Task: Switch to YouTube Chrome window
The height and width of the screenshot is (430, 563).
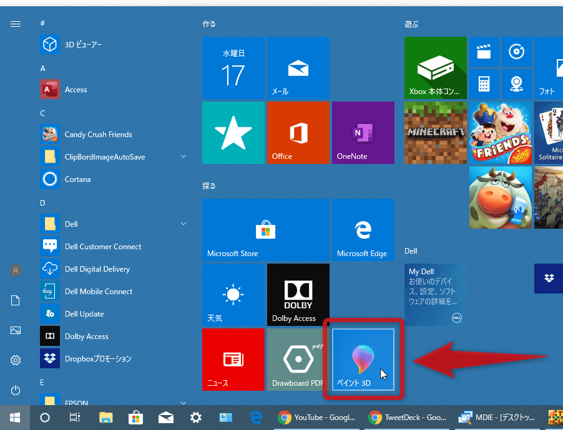Action: point(316,418)
